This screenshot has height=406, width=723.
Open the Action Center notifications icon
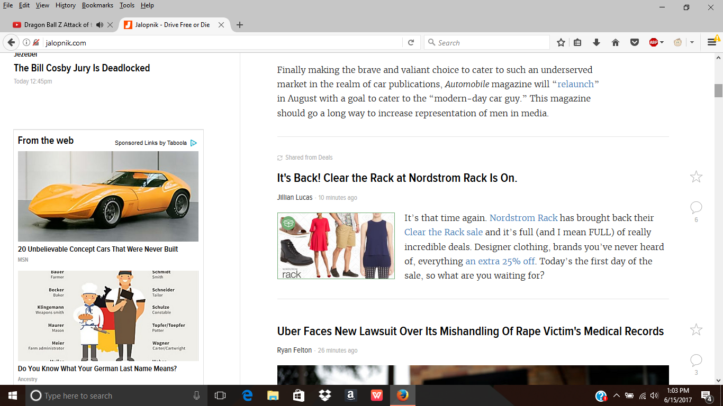[x=707, y=395]
